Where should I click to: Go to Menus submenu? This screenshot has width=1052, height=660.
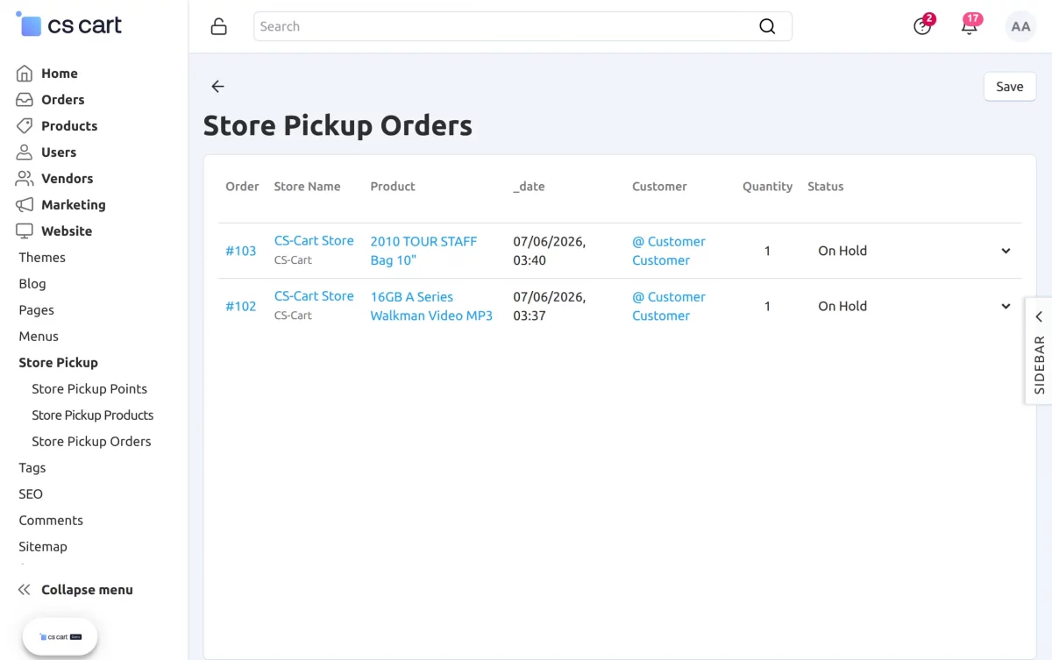tap(39, 337)
